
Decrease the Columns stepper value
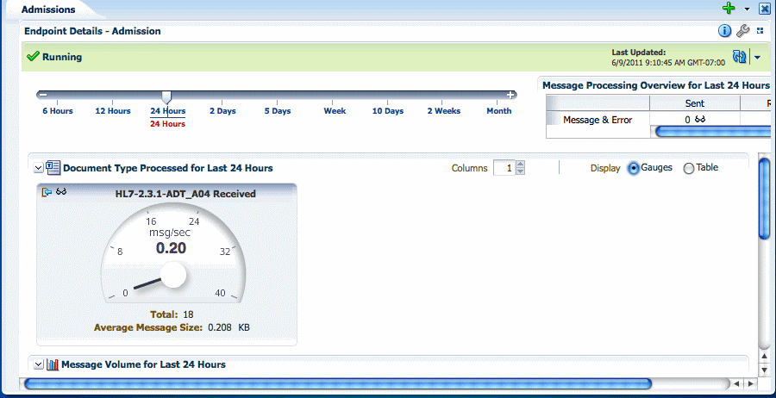(x=520, y=171)
